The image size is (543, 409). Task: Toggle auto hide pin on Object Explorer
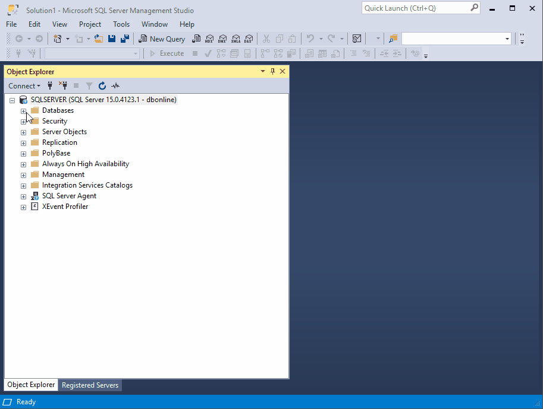[272, 71]
